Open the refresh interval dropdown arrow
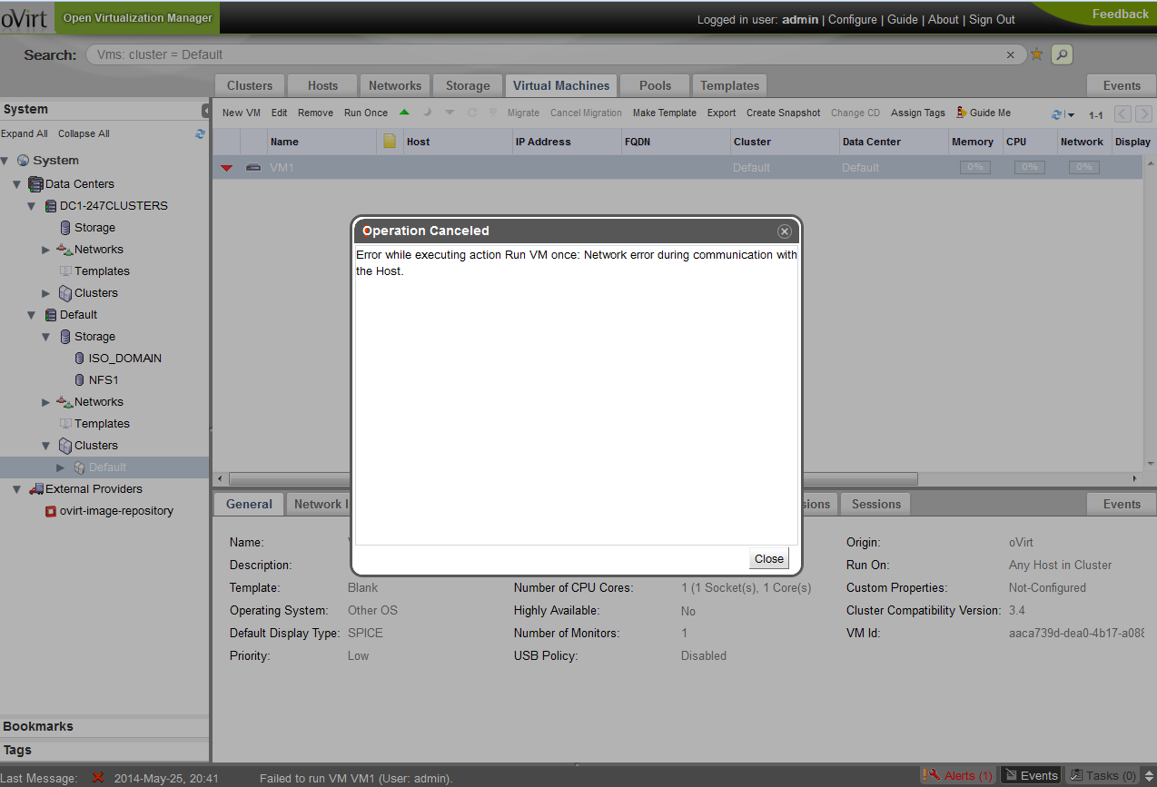The image size is (1157, 787). click(1071, 115)
